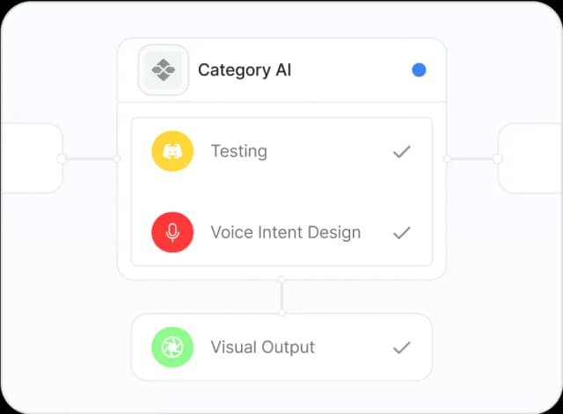Select the Voice Intent Design label
The height and width of the screenshot is (414, 563).
285,233
